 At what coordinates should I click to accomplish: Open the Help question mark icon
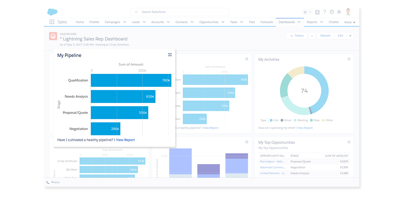pyautogui.click(x=325, y=12)
